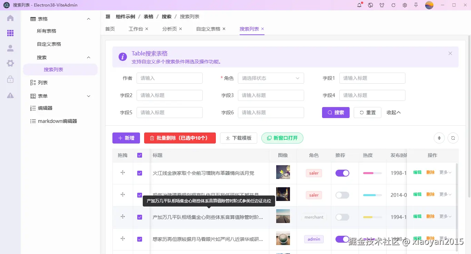The height and width of the screenshot is (254, 471).
Task: Click the refresh icon beside the table density control
Action: pyautogui.click(x=453, y=138)
